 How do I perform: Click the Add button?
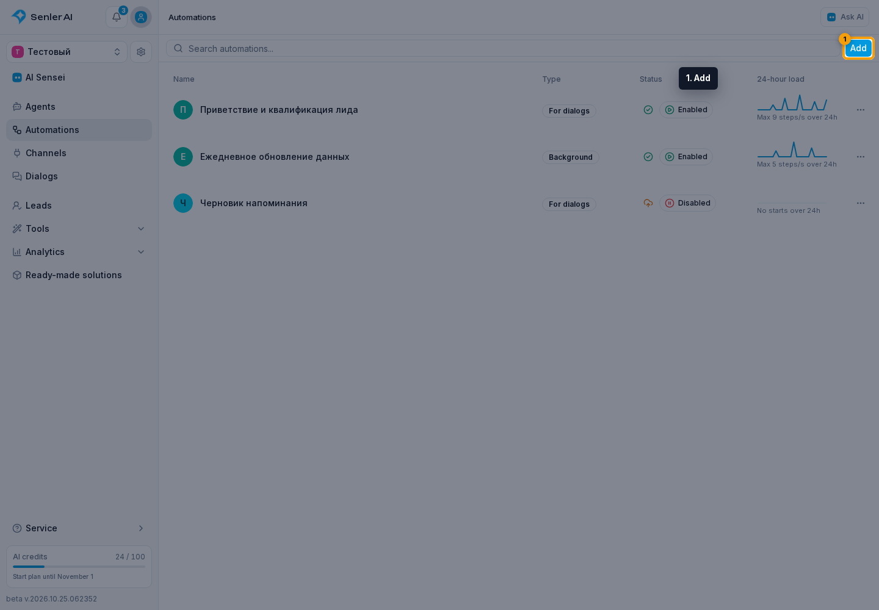coord(858,48)
